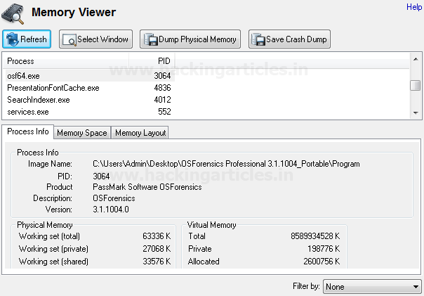Sort list by Process column header
Viewport: 424px width, 296px height.
click(x=66, y=61)
